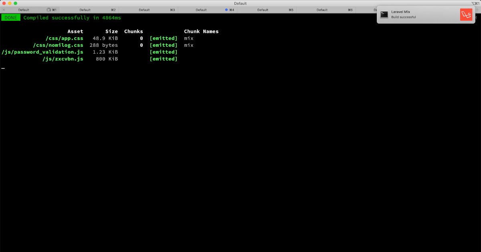The width and height of the screenshot is (481, 252).
Task: Dismiss the Laravel Mix build notification
Action: pyautogui.click(x=425, y=14)
